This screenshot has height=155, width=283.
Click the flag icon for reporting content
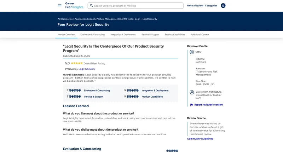191,105
